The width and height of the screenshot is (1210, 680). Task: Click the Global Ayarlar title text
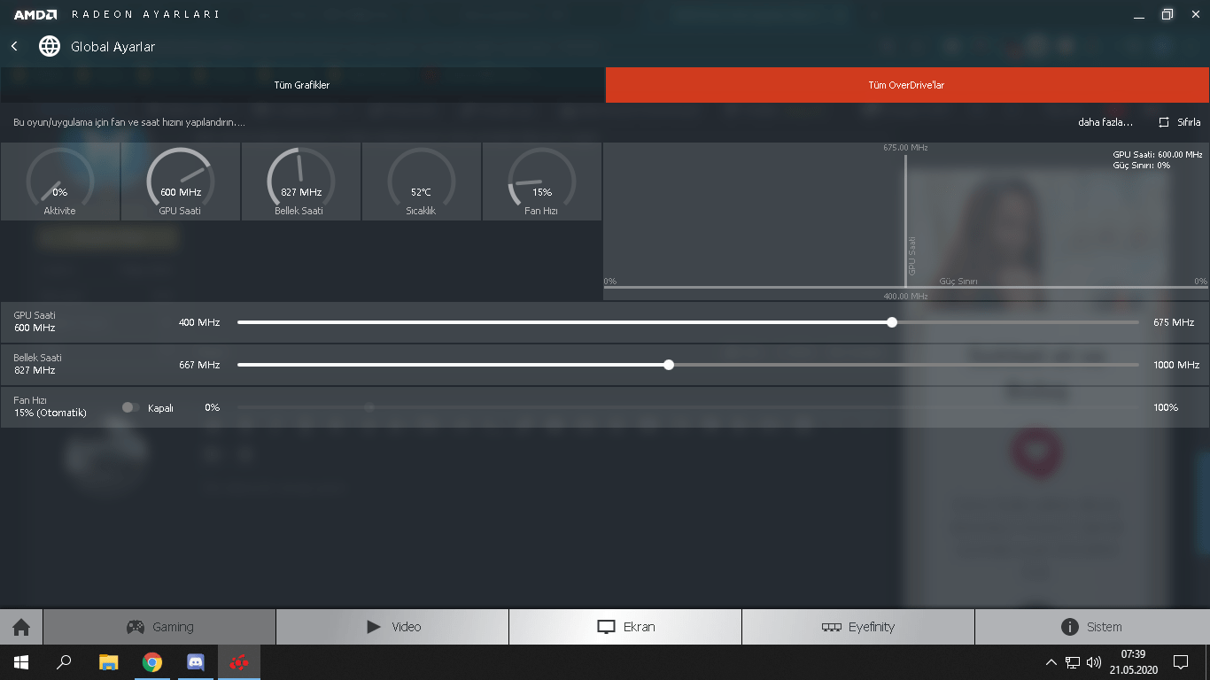112,47
